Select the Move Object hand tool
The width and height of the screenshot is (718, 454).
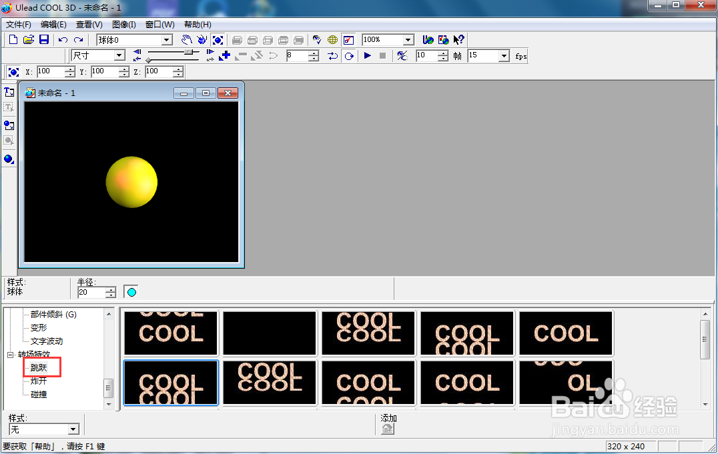click(186, 40)
